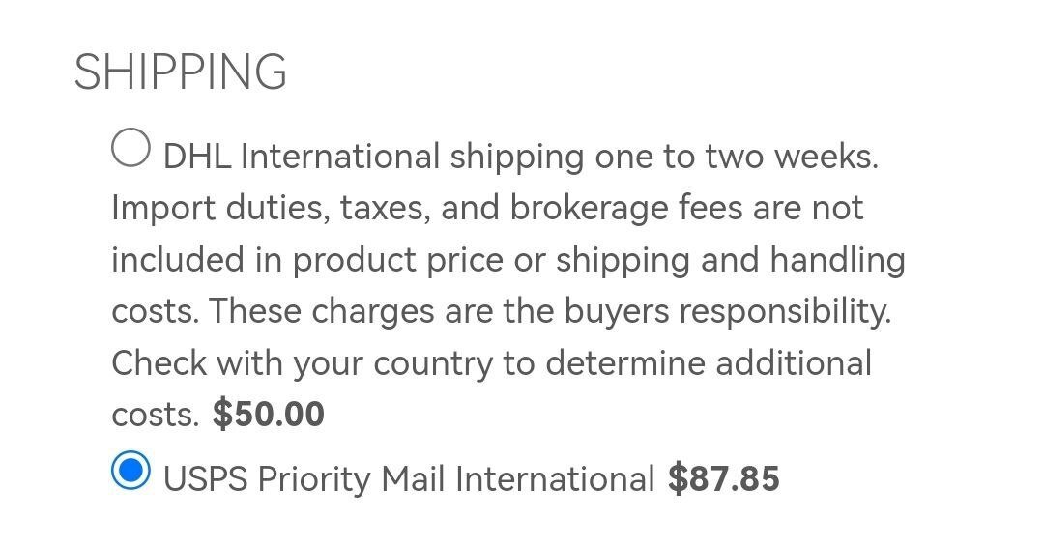Image resolution: width=1044 pixels, height=547 pixels.
Task: Click the 'brokerage fees' text
Action: coord(626,208)
